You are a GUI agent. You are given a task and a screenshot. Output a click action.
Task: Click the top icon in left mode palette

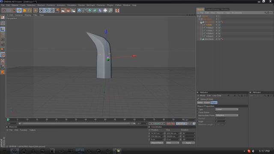[x=3, y=17]
